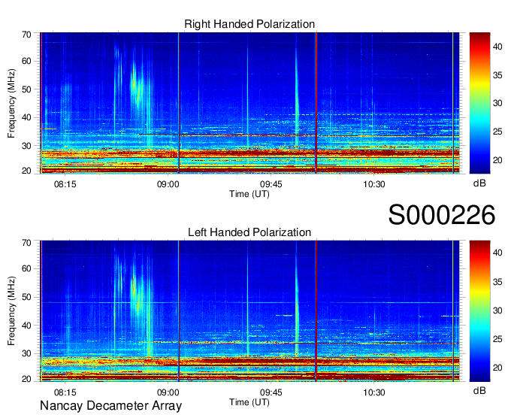511x415 pixels.
Task: Click the 10:30 tick label on lower plot
Action: [374, 392]
